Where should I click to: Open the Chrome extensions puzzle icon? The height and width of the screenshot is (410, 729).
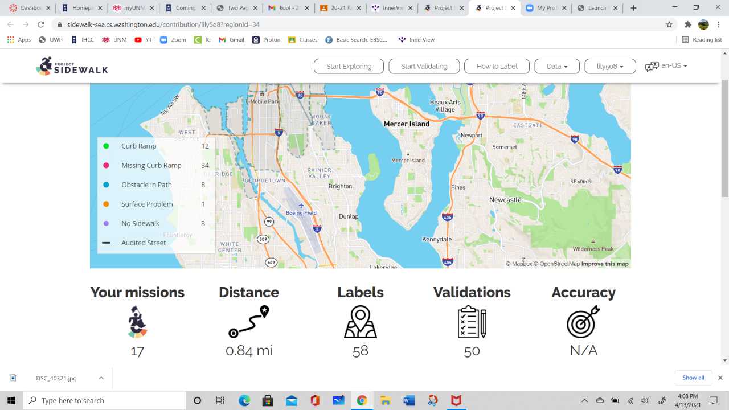(x=688, y=25)
